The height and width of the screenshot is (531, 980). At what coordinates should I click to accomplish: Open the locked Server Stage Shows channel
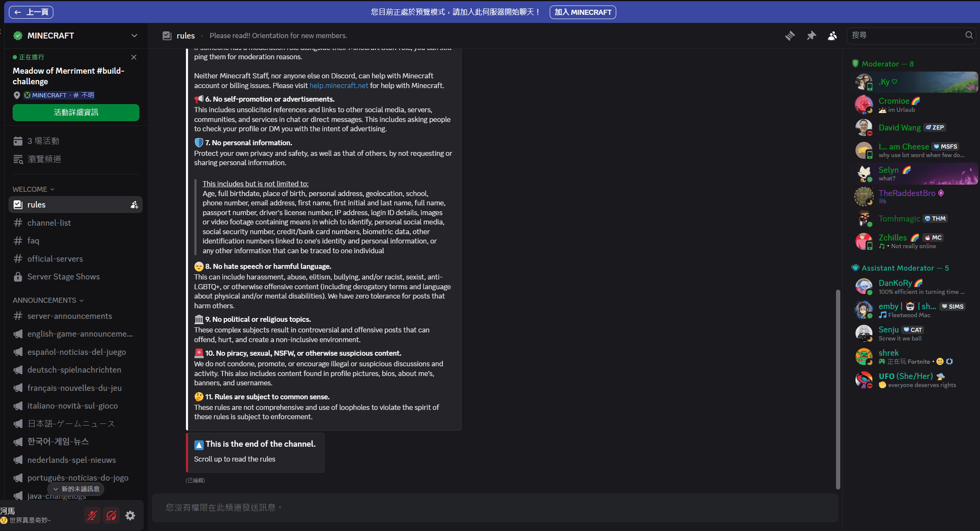pyautogui.click(x=75, y=277)
